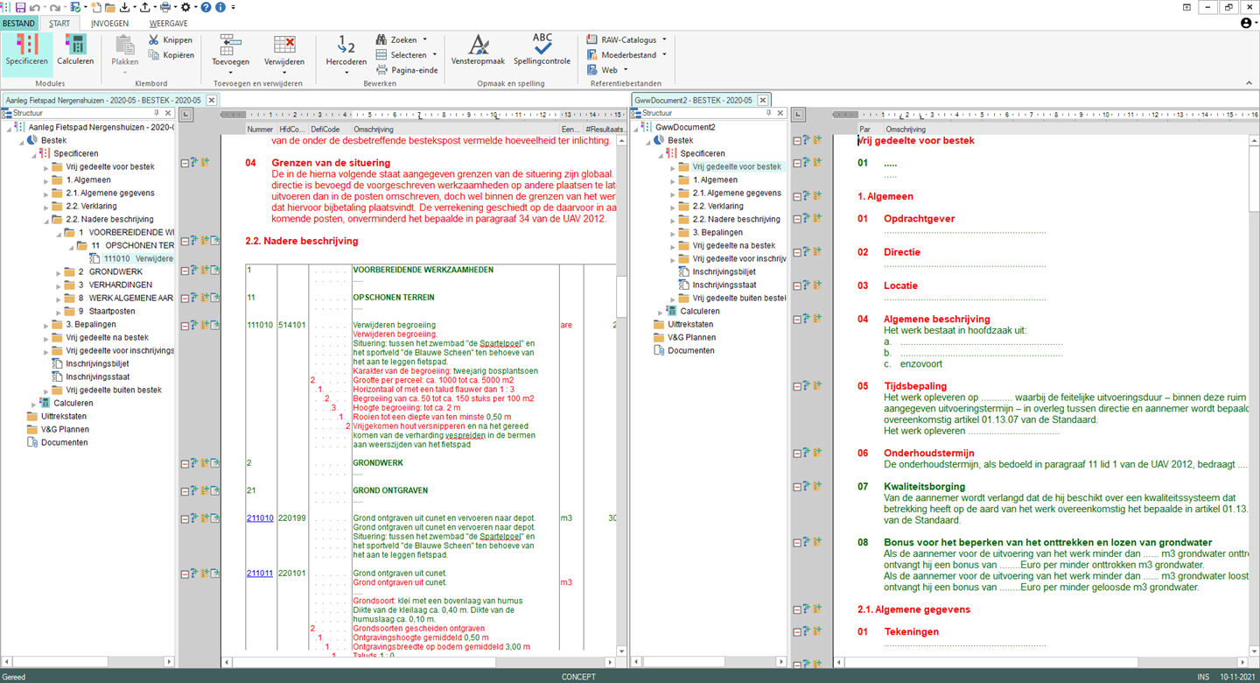1260x683 pixels.
Task: Expand Calculeren node in right tree
Action: click(x=661, y=312)
